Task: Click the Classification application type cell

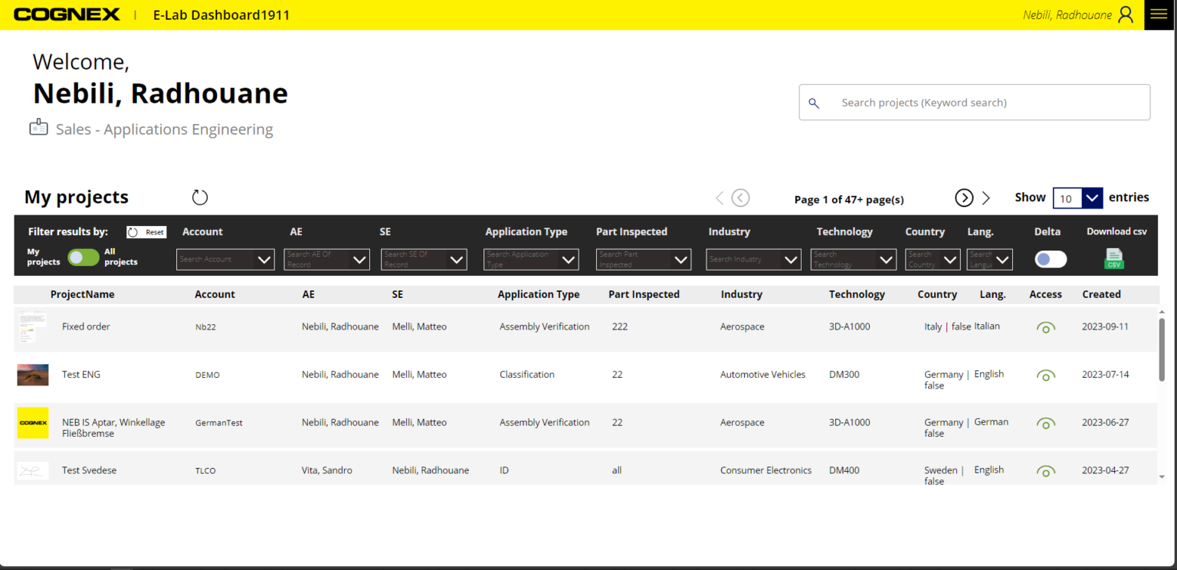Action: (527, 375)
